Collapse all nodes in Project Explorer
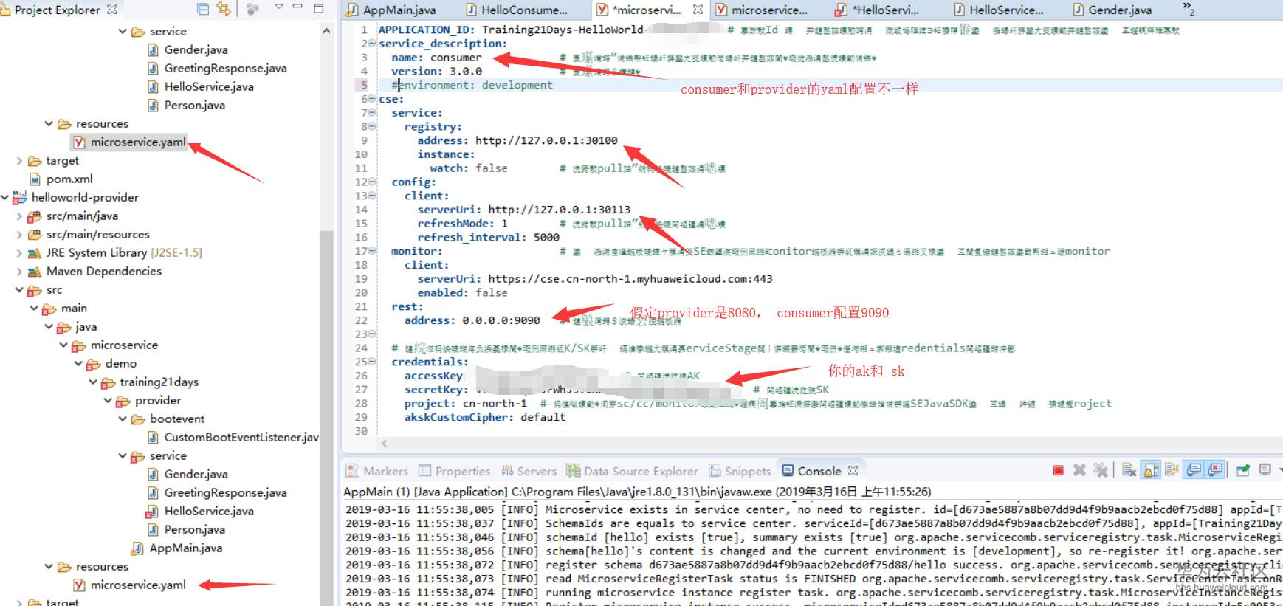 203,9
